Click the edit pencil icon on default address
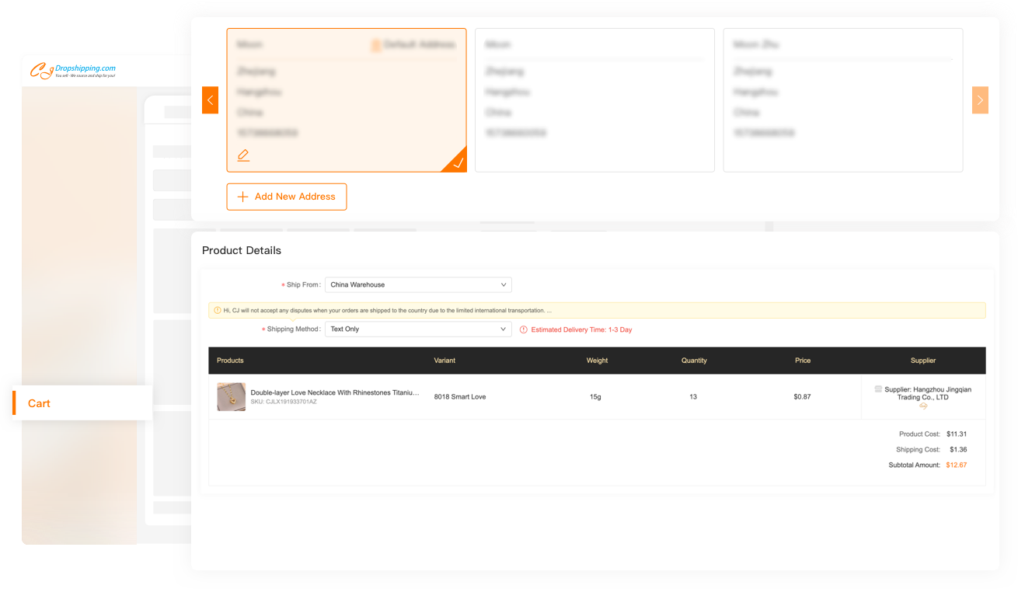The image size is (1018, 589). click(x=243, y=155)
